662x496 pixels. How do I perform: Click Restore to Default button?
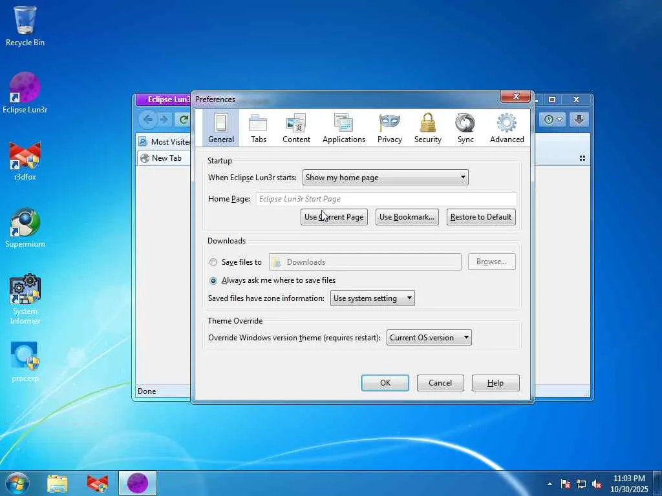(x=481, y=217)
